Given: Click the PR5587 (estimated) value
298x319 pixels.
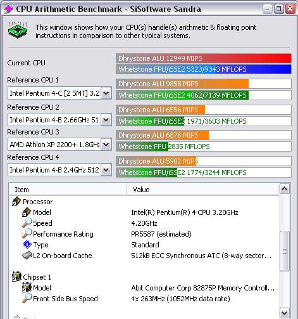Looking at the screenshot, I should pos(161,234).
